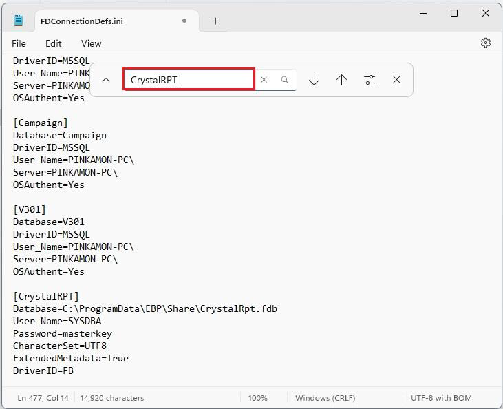The height and width of the screenshot is (409, 503).
Task: Close the find bar
Action: [396, 80]
